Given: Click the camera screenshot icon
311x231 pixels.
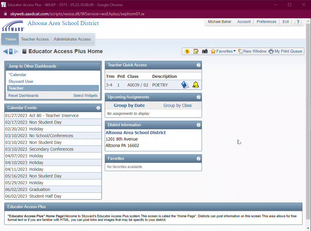Looking at the screenshot, I should (x=205, y=51).
